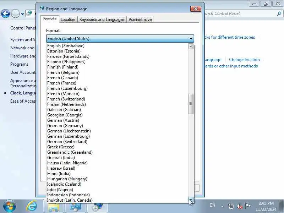Launch Internet Explorer from taskbar
The height and width of the screenshot is (213, 284).
pyautogui.click(x=32, y=206)
